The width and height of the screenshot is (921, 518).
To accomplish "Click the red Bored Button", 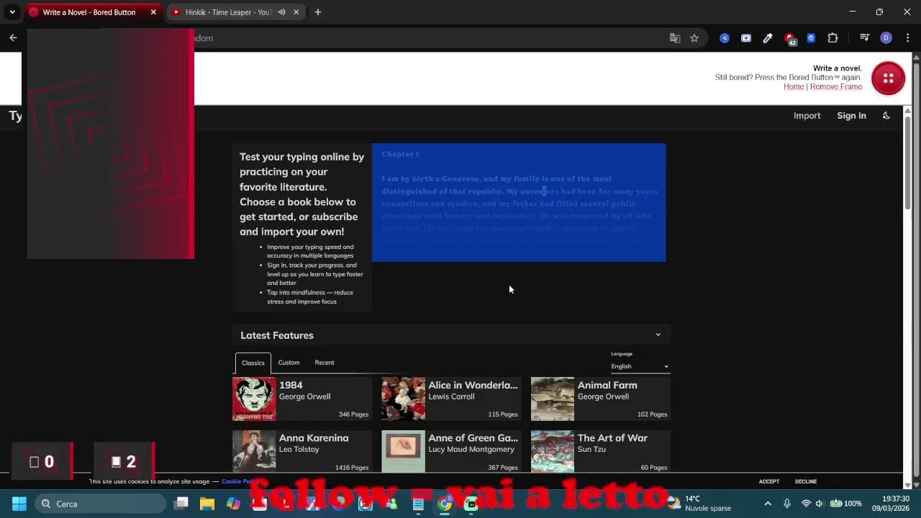I will point(888,78).
